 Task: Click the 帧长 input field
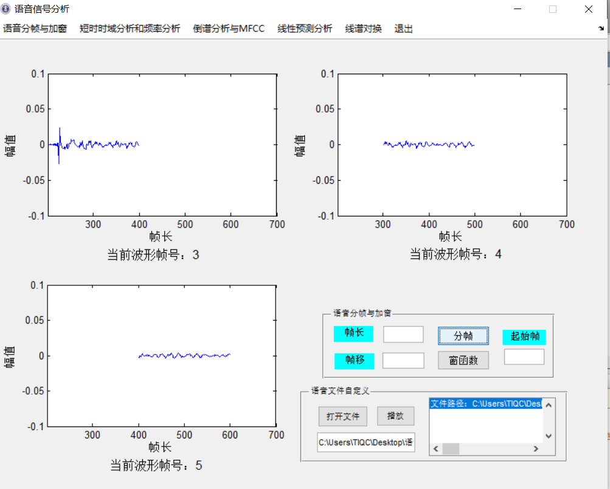point(403,335)
